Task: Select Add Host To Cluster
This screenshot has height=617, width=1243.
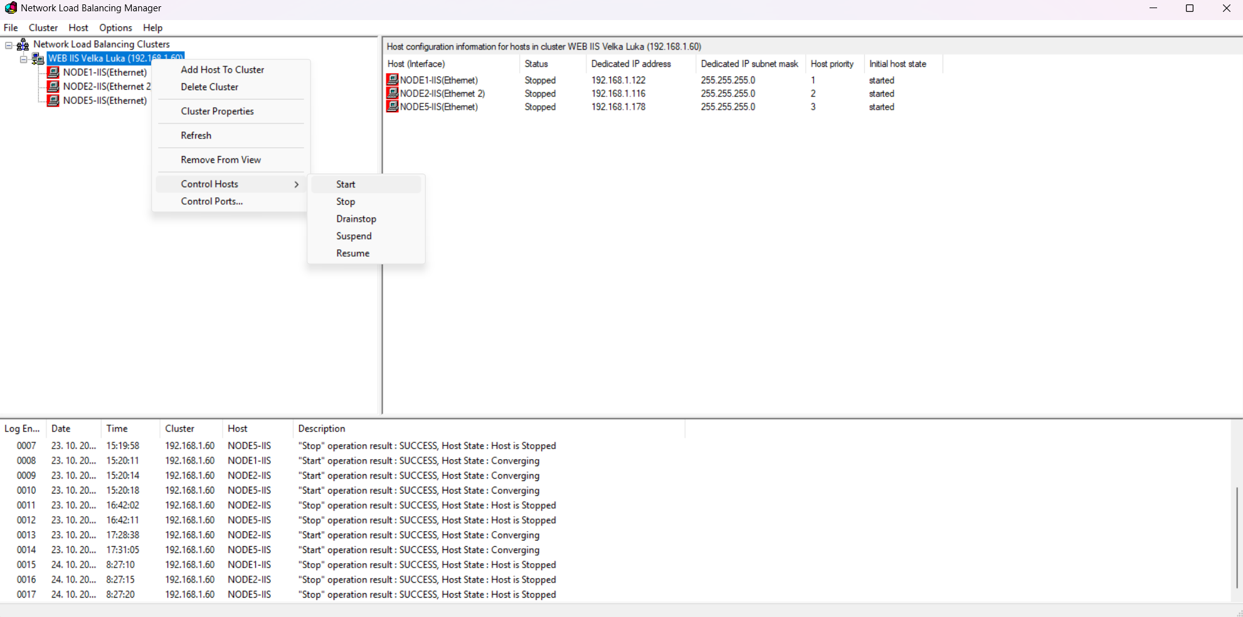Action: pyautogui.click(x=222, y=70)
